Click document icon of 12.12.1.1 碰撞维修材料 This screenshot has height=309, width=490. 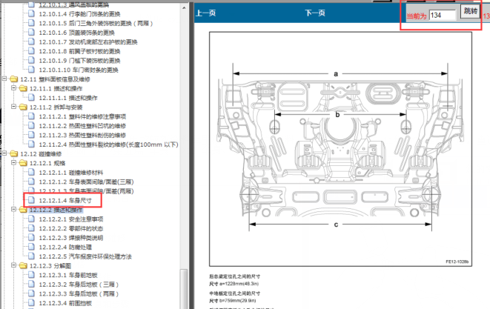pos(31,172)
